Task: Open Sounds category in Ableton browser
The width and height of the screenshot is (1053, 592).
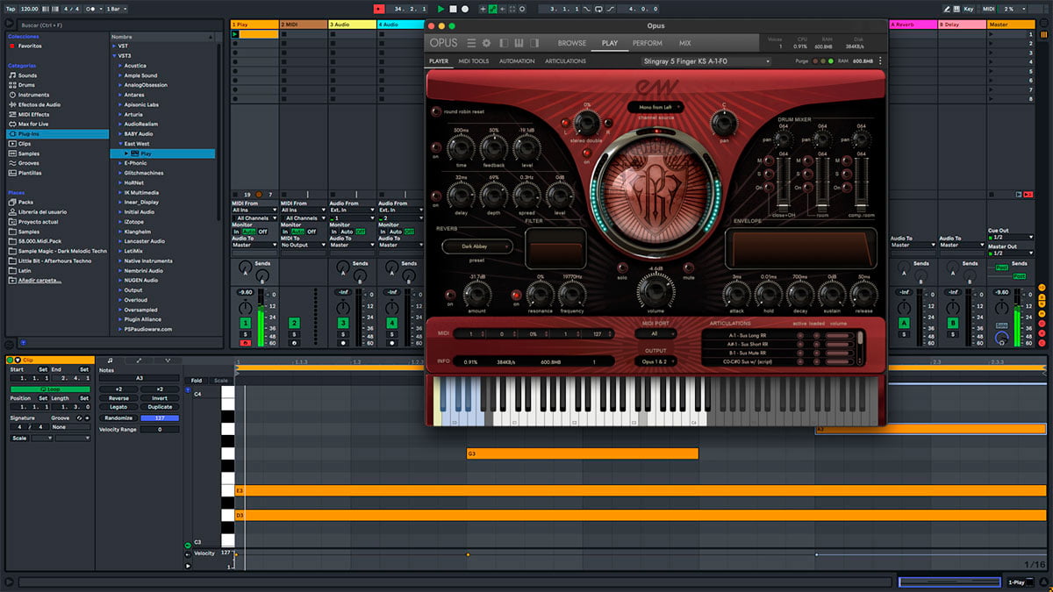Action: 27,75
